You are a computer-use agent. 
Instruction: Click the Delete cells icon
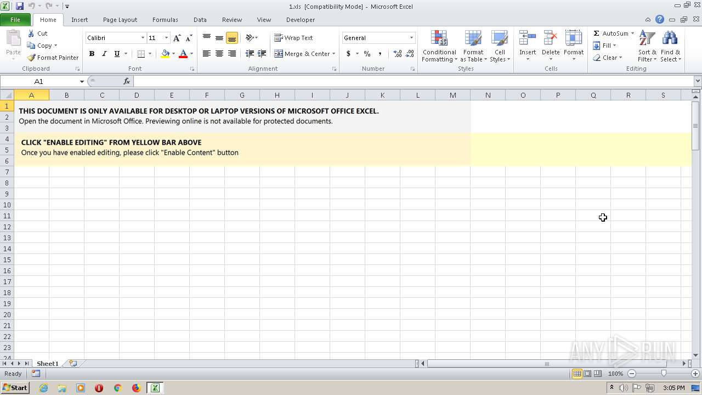tap(550, 38)
